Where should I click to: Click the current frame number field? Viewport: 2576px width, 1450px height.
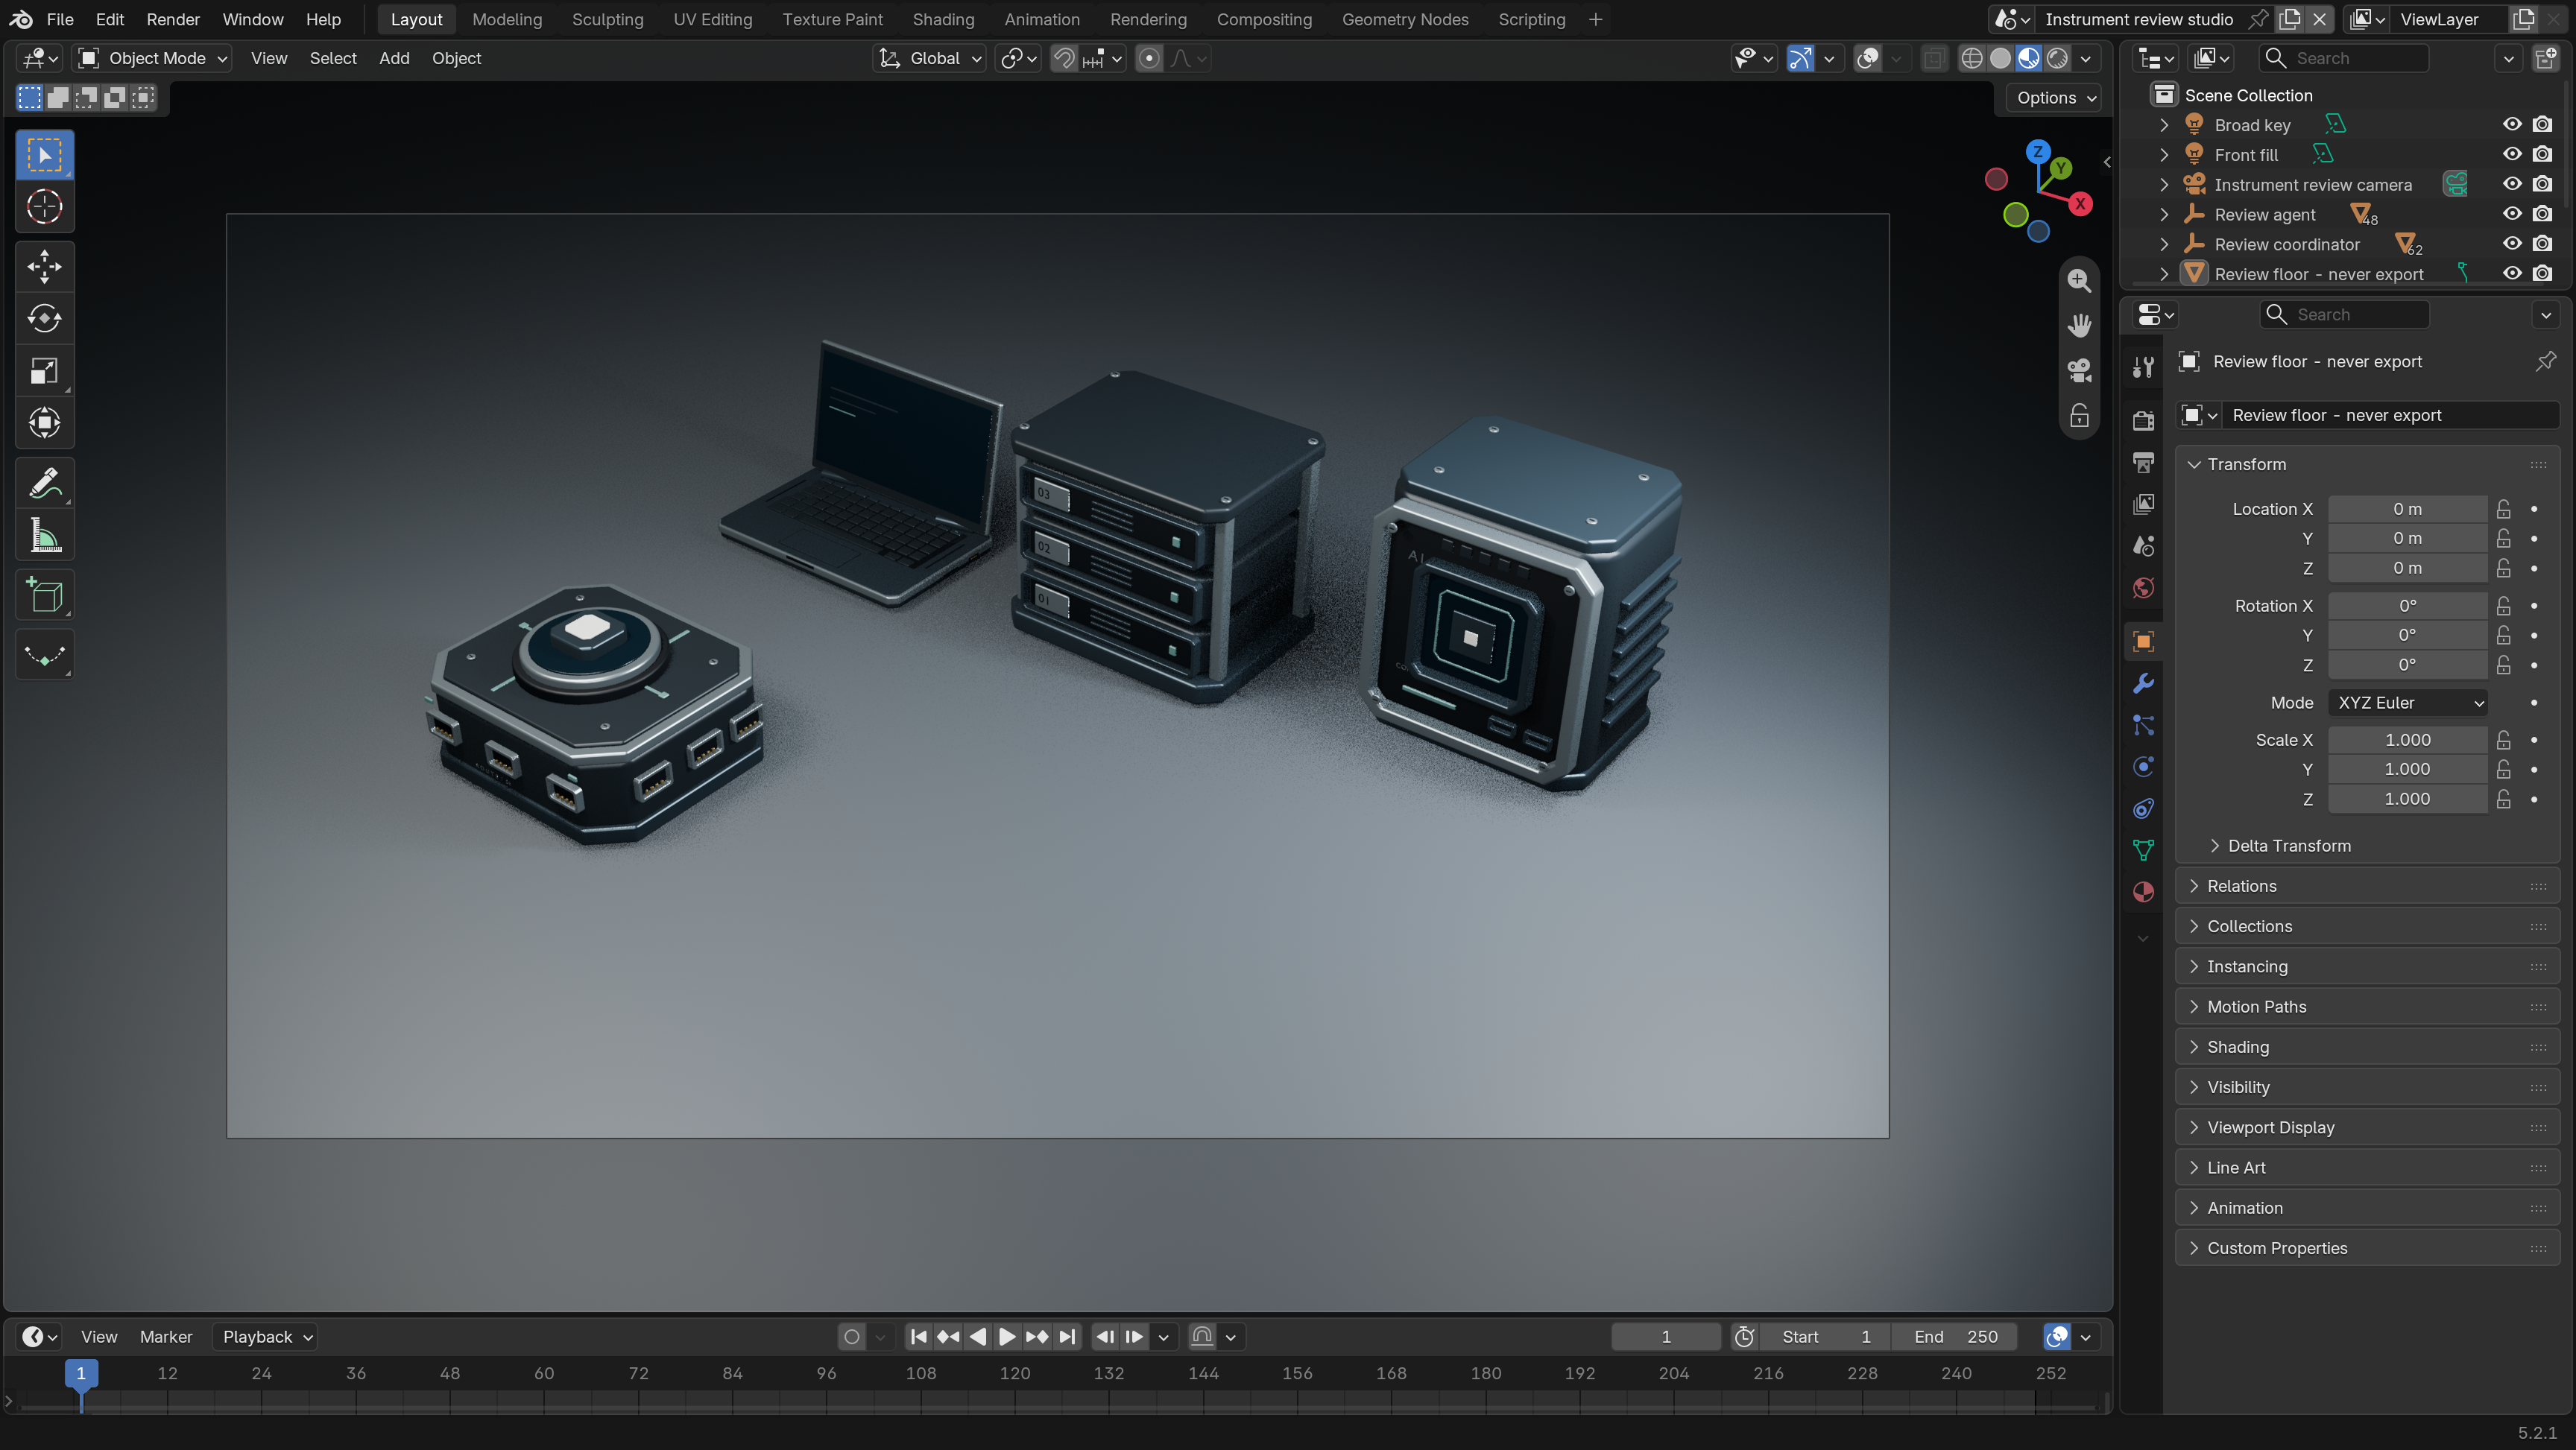pyautogui.click(x=1665, y=1337)
